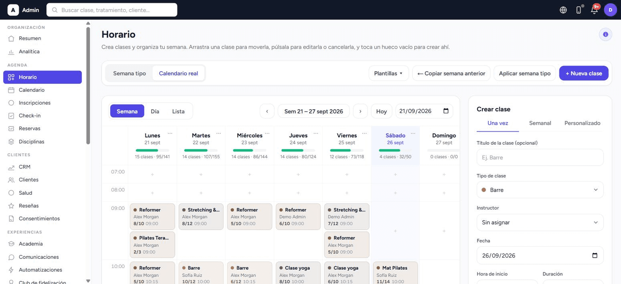621x284 pixels.
Task: Click Lunes occupancy progress bar
Action: (152, 150)
